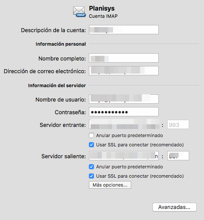Uncheck Usar SSL for outgoing server
The image size is (204, 220).
(x=91, y=176)
